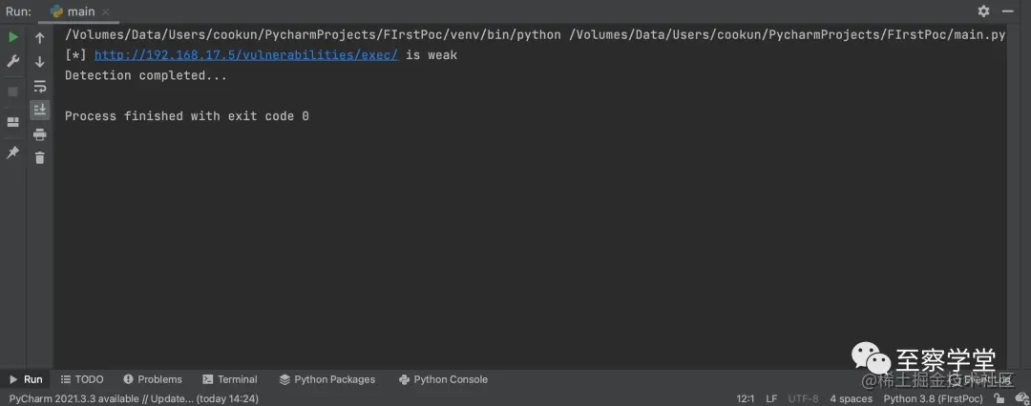Viewport: 1031px width, 406px height.
Task: Open the Problems tool window
Action: click(153, 379)
